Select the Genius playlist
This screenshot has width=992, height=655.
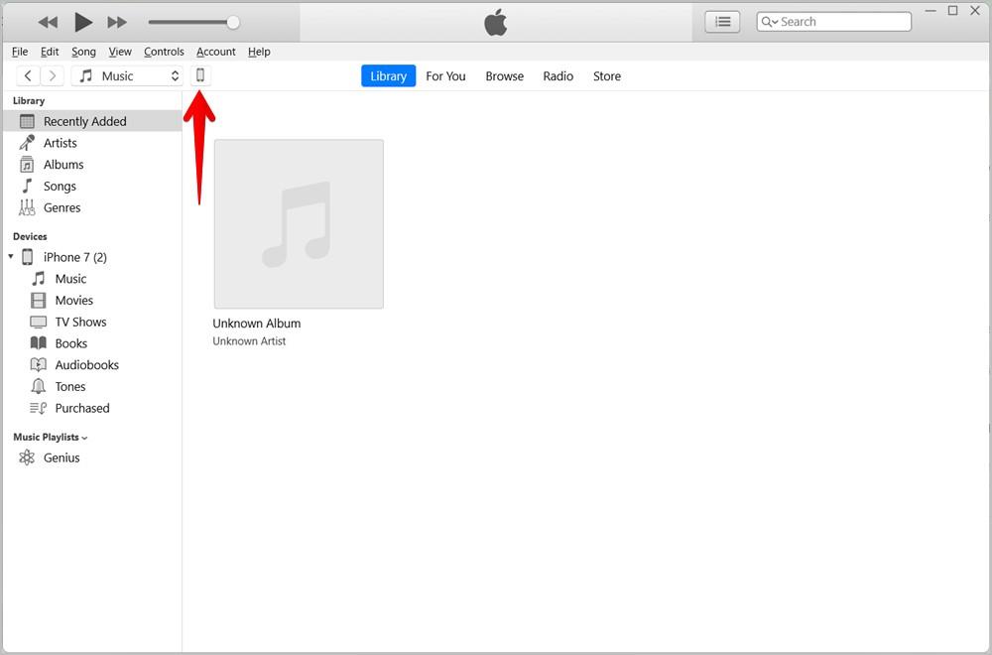point(92,458)
